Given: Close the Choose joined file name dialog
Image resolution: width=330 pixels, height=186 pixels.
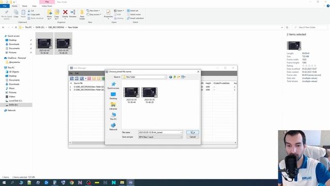Looking at the screenshot, I should pos(198,72).
